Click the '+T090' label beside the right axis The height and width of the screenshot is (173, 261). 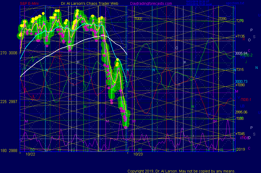pyautogui.click(x=240, y=85)
